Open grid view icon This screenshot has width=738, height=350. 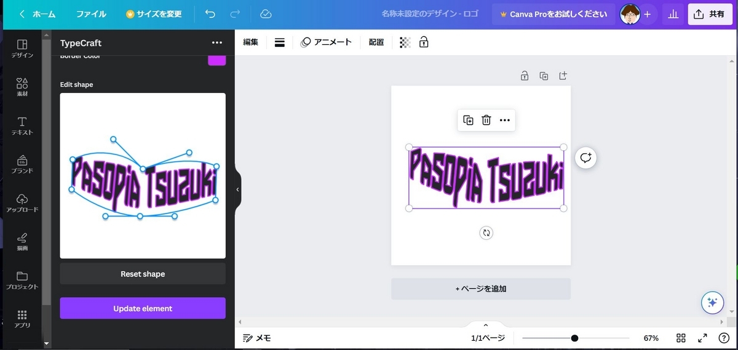point(681,338)
